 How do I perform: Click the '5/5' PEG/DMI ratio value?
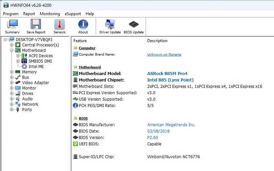point(150,106)
